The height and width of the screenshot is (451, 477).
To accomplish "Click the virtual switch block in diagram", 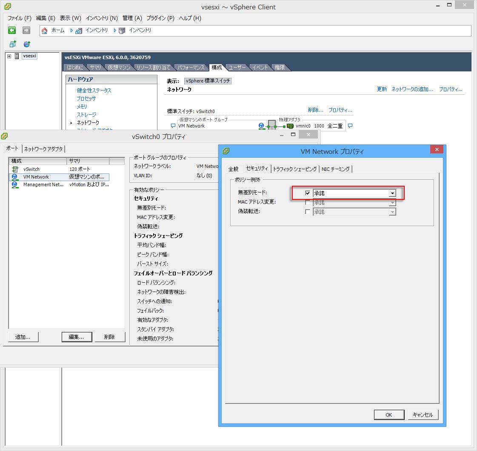I will (271, 125).
